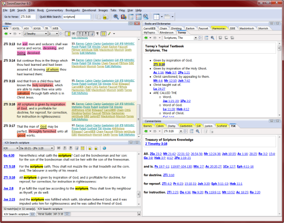Click the pencil highlighter icon in Bibles toolbar

109,34
